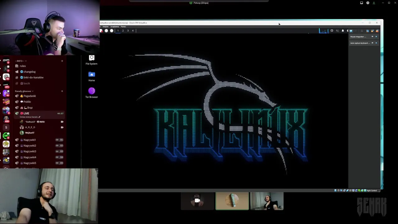This screenshot has width=398, height=224.
Task: Open the server icon with 271 badge
Action: pyautogui.click(x=6, y=85)
